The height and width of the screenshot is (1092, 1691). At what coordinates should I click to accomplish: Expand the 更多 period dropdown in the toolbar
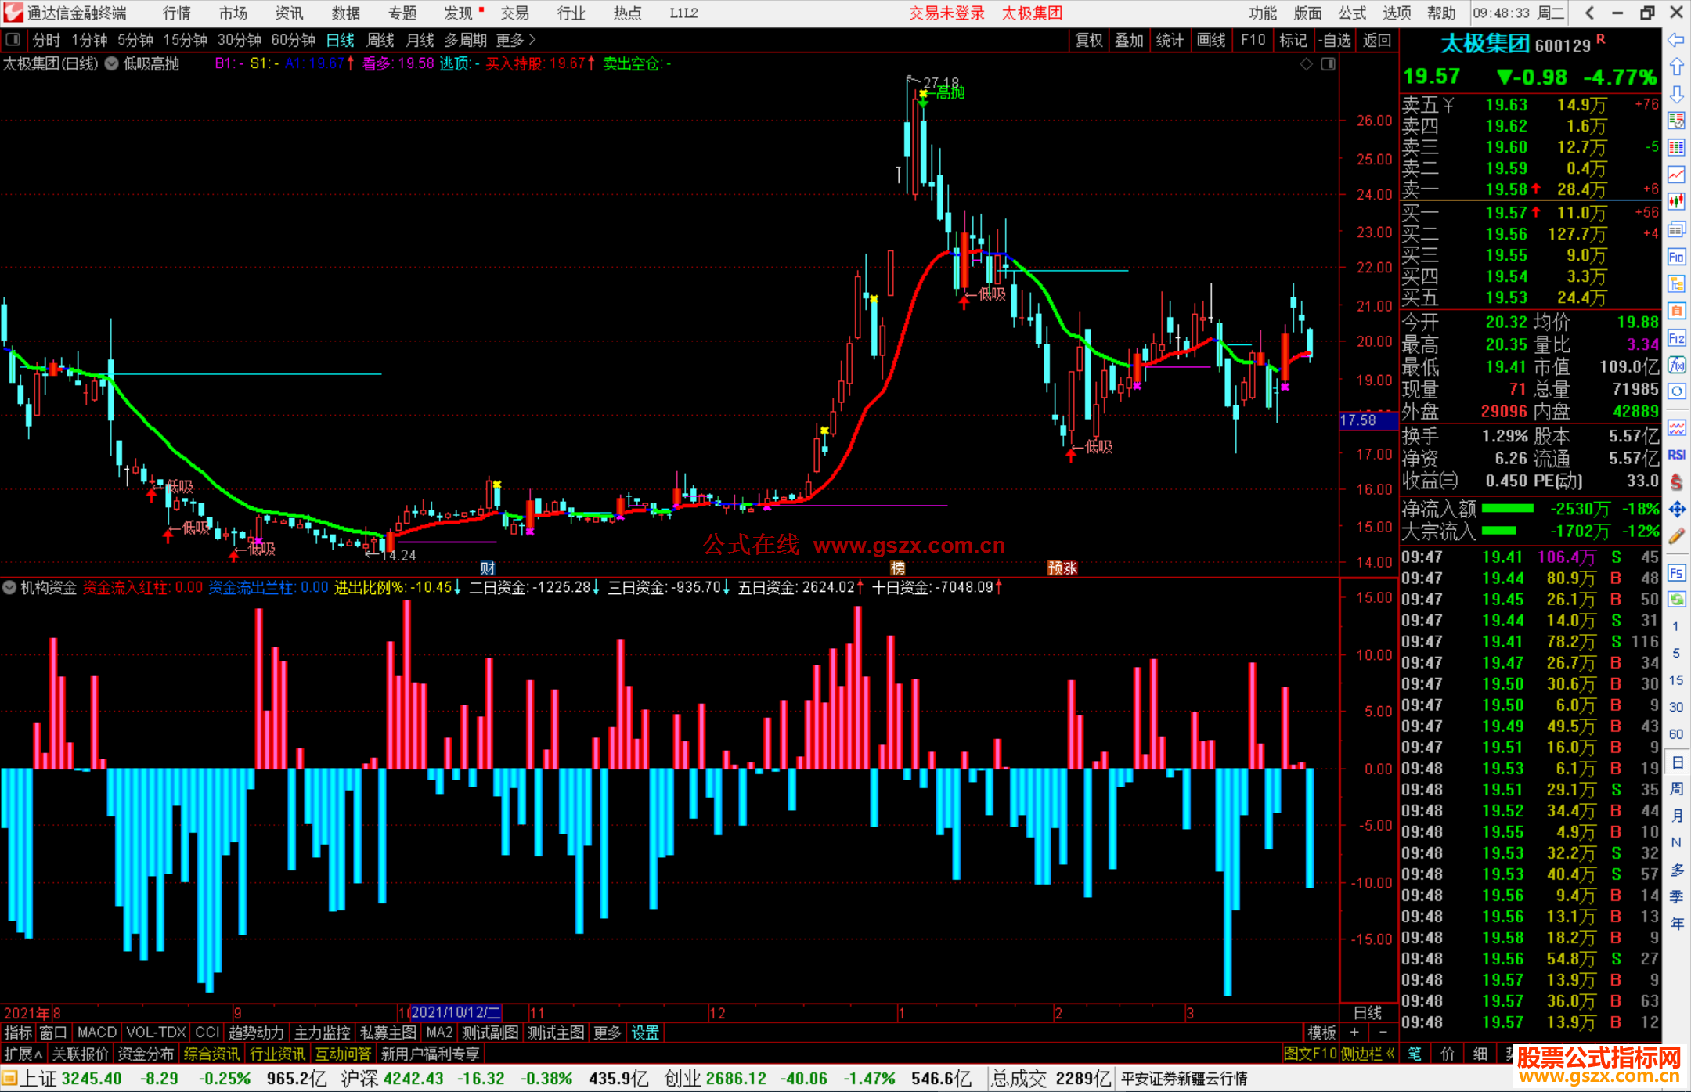[x=516, y=40]
